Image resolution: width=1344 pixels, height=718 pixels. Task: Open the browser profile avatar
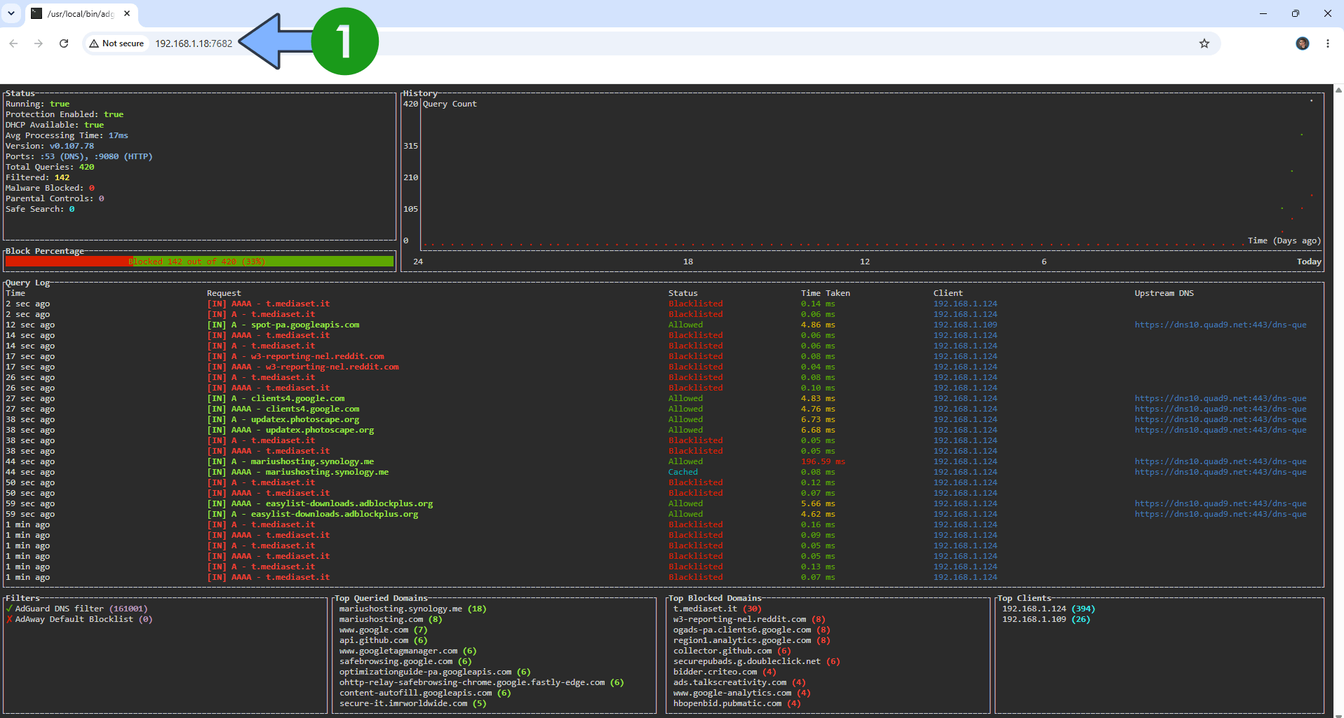1303,43
